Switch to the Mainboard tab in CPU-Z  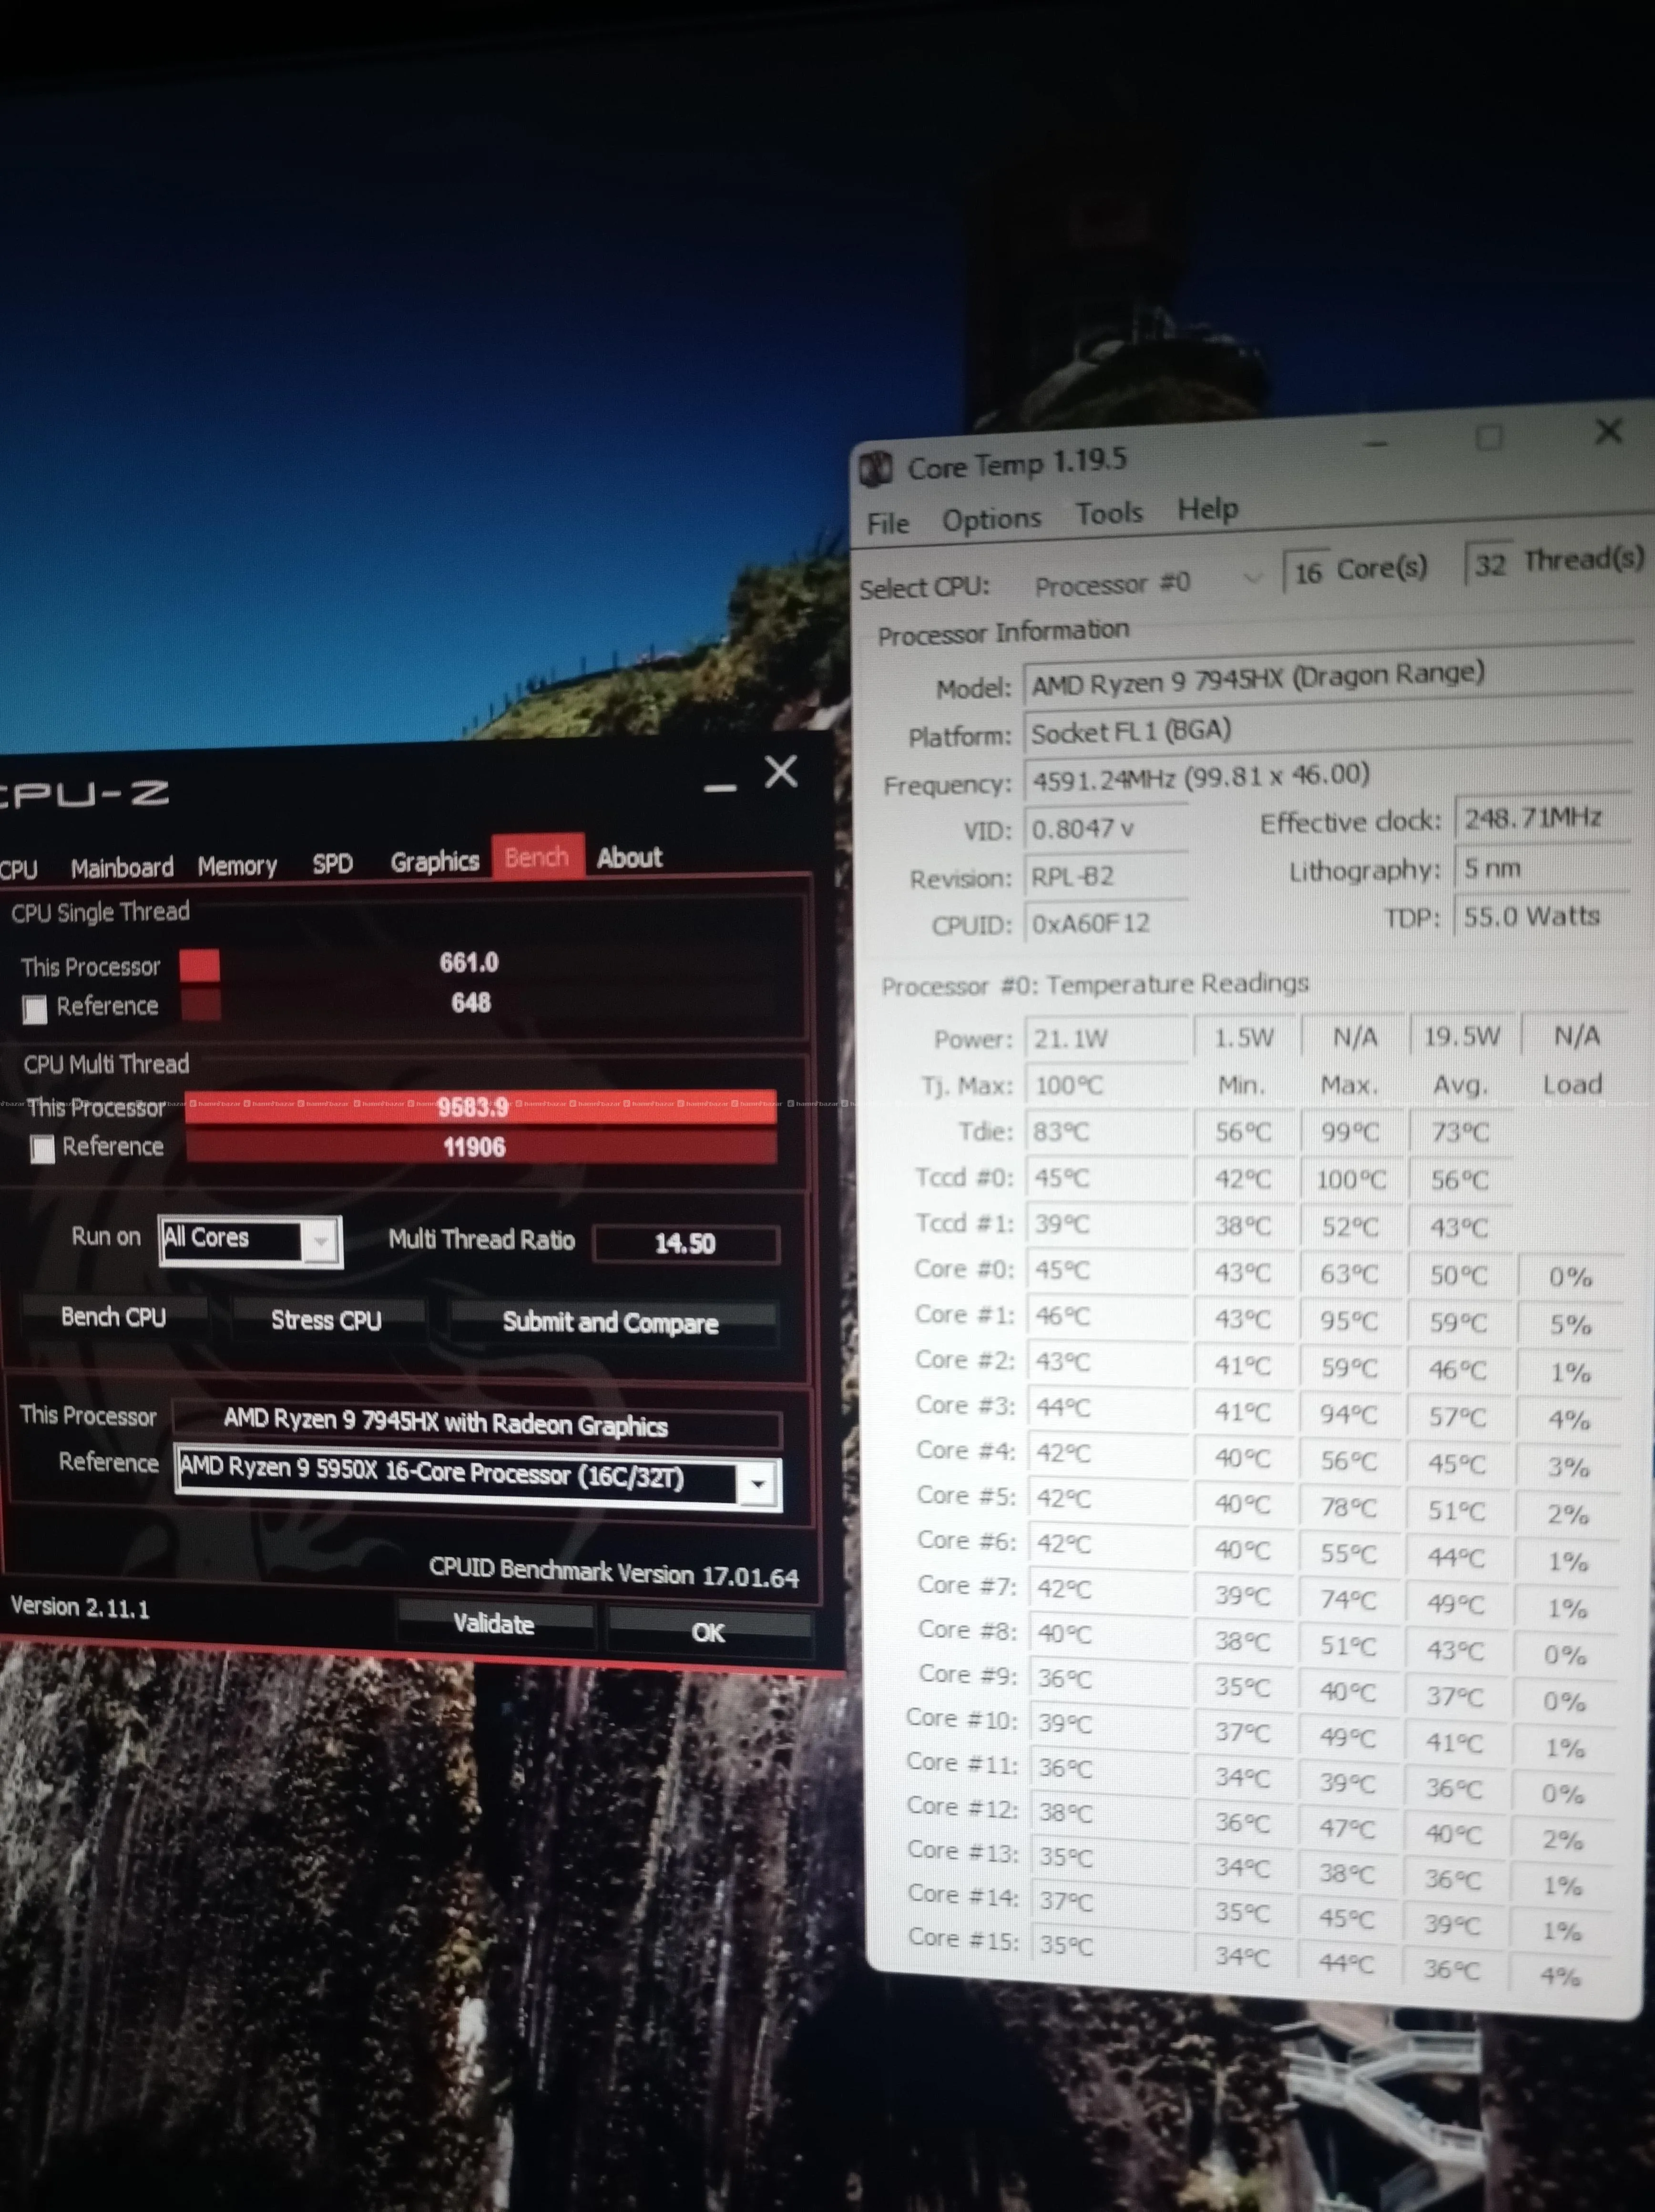[x=122, y=867]
